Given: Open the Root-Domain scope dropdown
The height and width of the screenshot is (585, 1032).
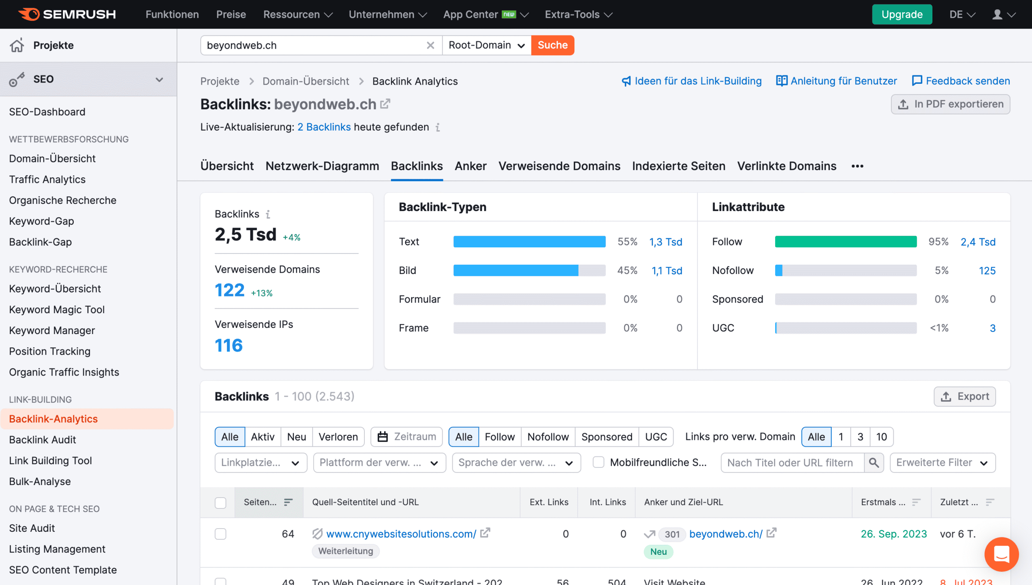Looking at the screenshot, I should click(x=487, y=45).
